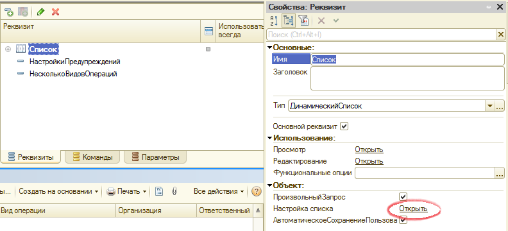Viewport: 508px width, 231px height.
Task: Click the important-properties-only filter icon
Action: point(303,21)
